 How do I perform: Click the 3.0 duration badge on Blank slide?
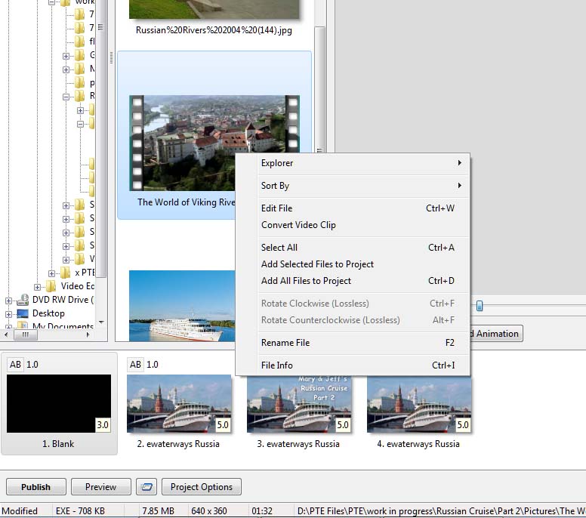point(103,425)
